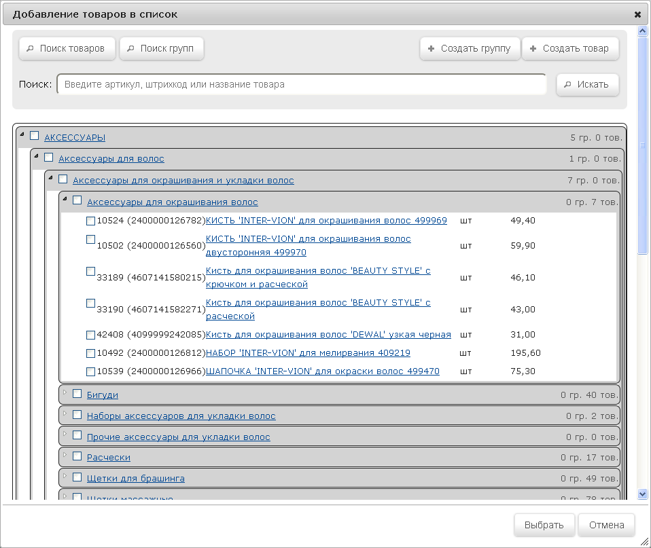Viewport: 651px width, 548px height.
Task: Click 'Создать группу' button
Action: 470,48
